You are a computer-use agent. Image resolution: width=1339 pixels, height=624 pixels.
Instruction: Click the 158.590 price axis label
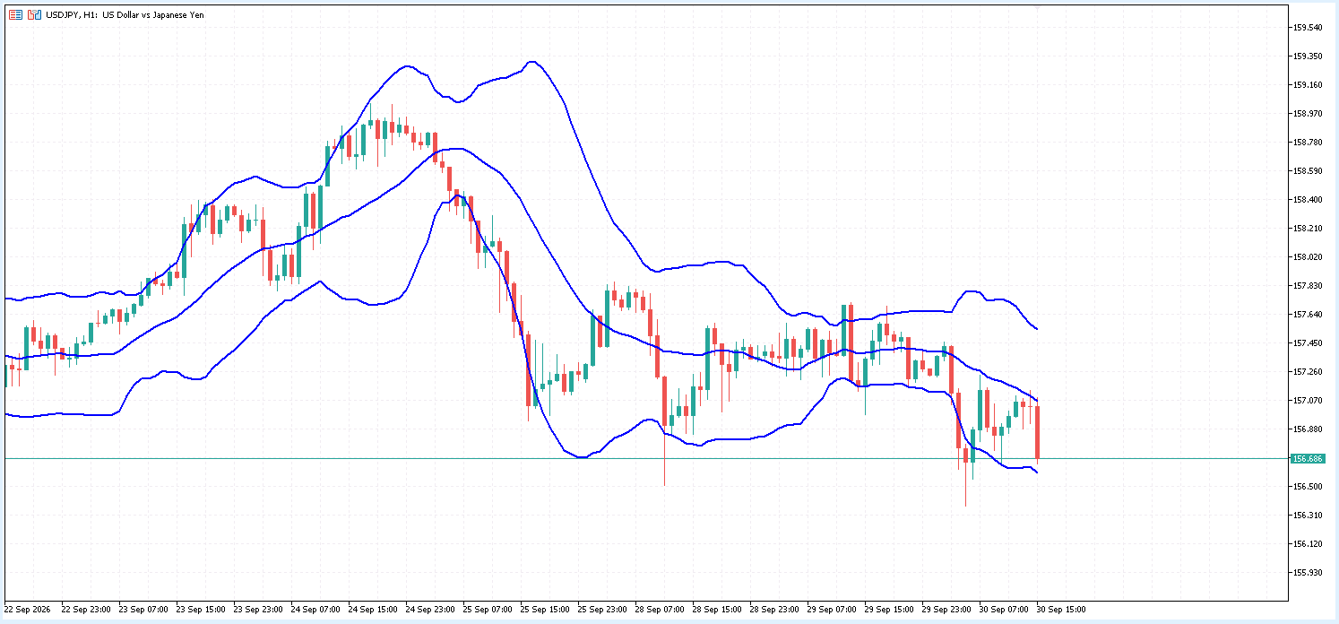(x=1308, y=171)
